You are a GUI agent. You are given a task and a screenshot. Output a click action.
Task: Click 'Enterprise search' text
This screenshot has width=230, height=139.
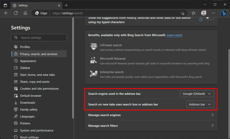[112, 72]
